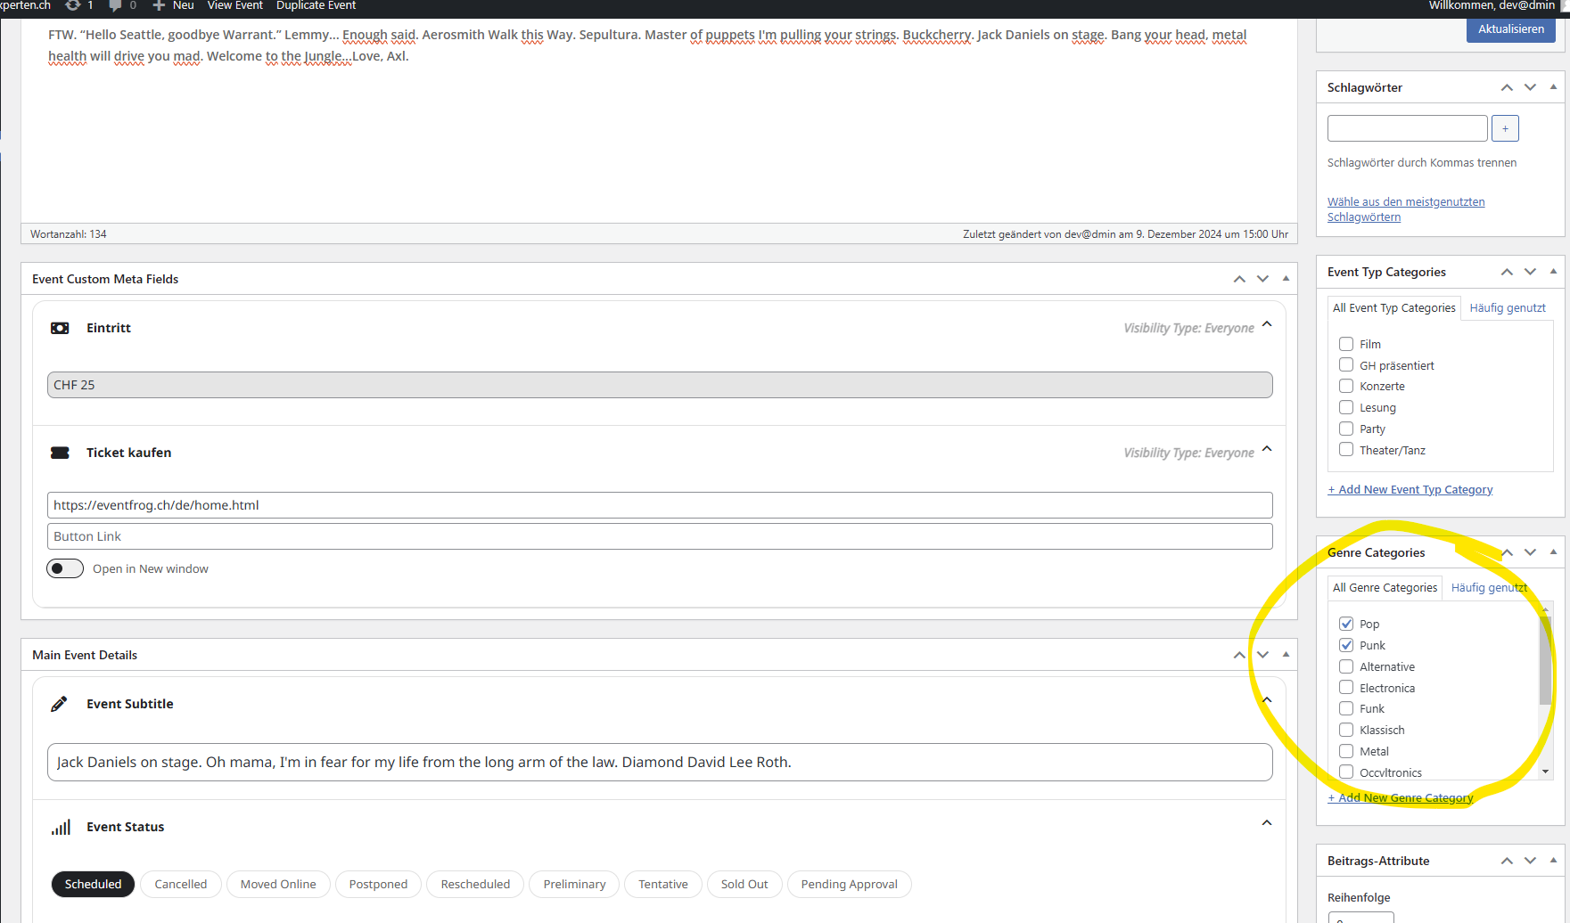Set event status to Sold Out
This screenshot has width=1570, height=923.
744,884
